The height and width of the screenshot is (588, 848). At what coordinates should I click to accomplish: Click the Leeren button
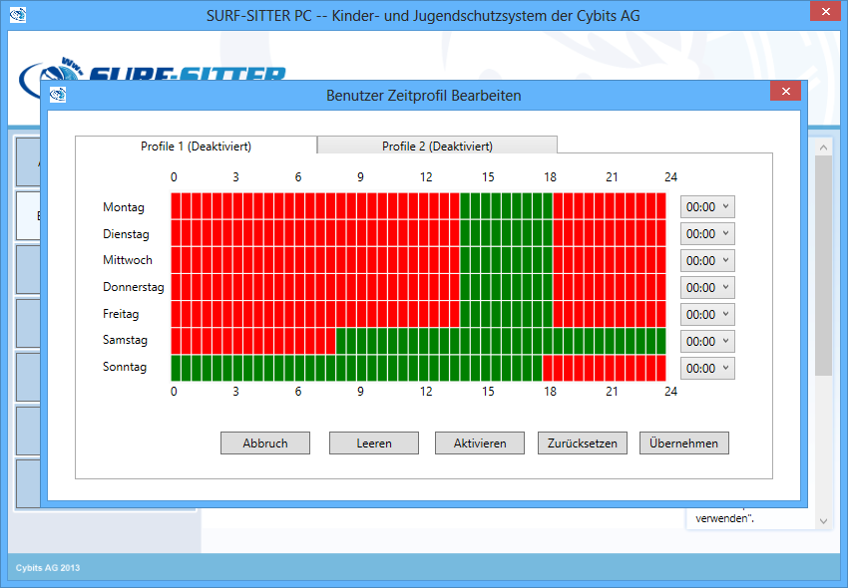point(374,443)
